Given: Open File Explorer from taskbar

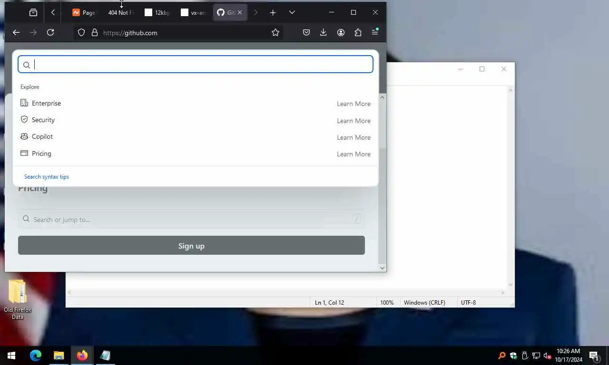Looking at the screenshot, I should tap(59, 355).
